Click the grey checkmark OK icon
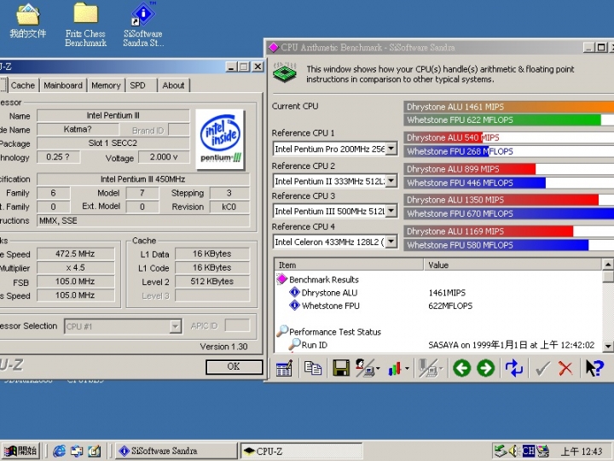 (542, 368)
